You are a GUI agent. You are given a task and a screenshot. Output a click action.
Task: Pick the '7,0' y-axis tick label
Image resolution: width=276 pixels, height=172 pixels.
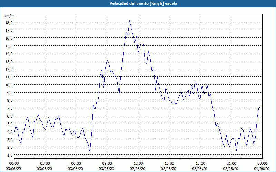click(10, 108)
